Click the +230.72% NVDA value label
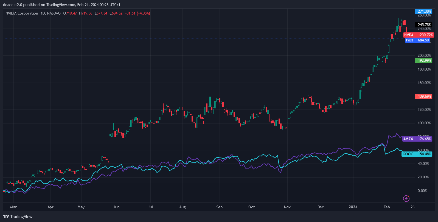Viewport: 438px width, 222px height. point(425,35)
